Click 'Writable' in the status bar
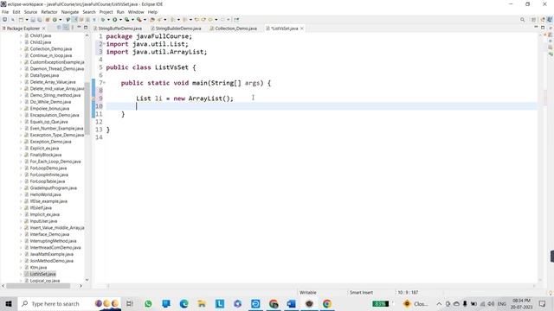Viewport: 554px width, 311px height. 308,292
